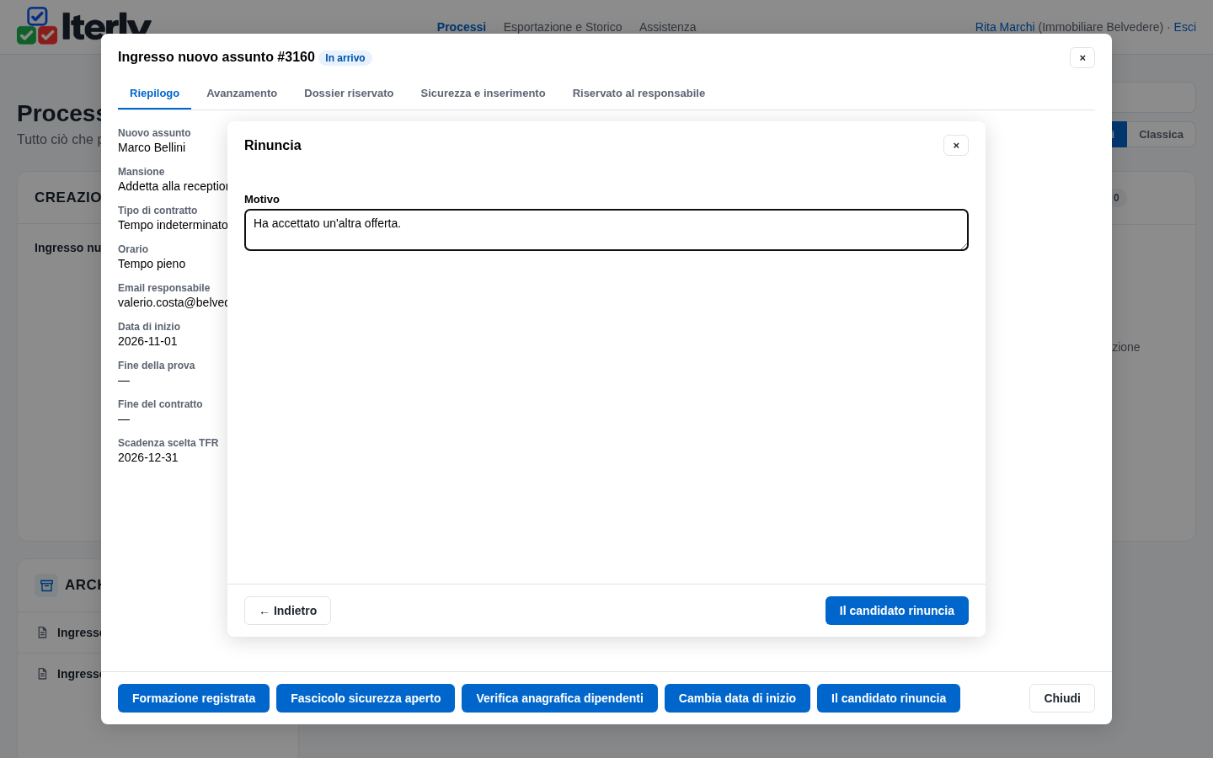
Task: Click inside the Motivo text field
Action: [x=606, y=230]
